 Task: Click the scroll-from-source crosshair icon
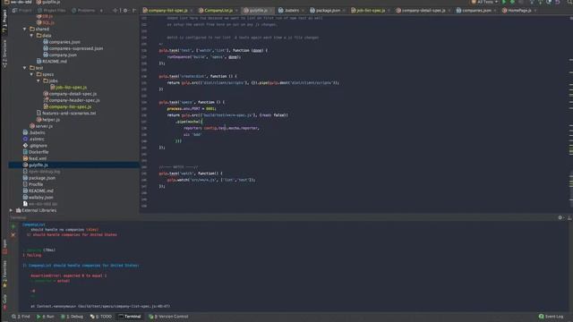point(115,11)
